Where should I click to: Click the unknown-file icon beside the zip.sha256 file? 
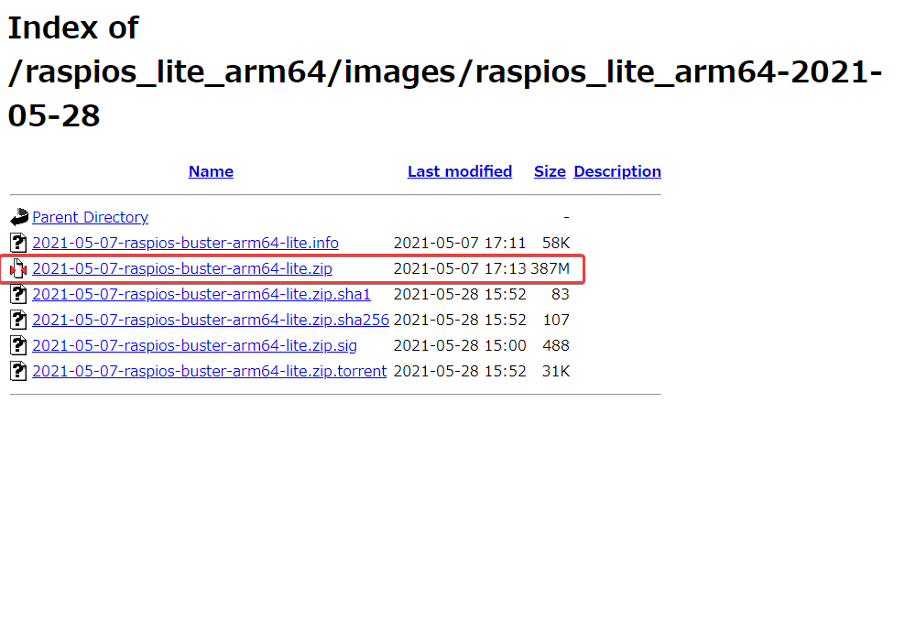coord(18,320)
